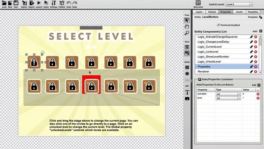Click the Value column header
Image resolution: width=264 pixels, height=149 pixels.
pyautogui.click(x=248, y=90)
